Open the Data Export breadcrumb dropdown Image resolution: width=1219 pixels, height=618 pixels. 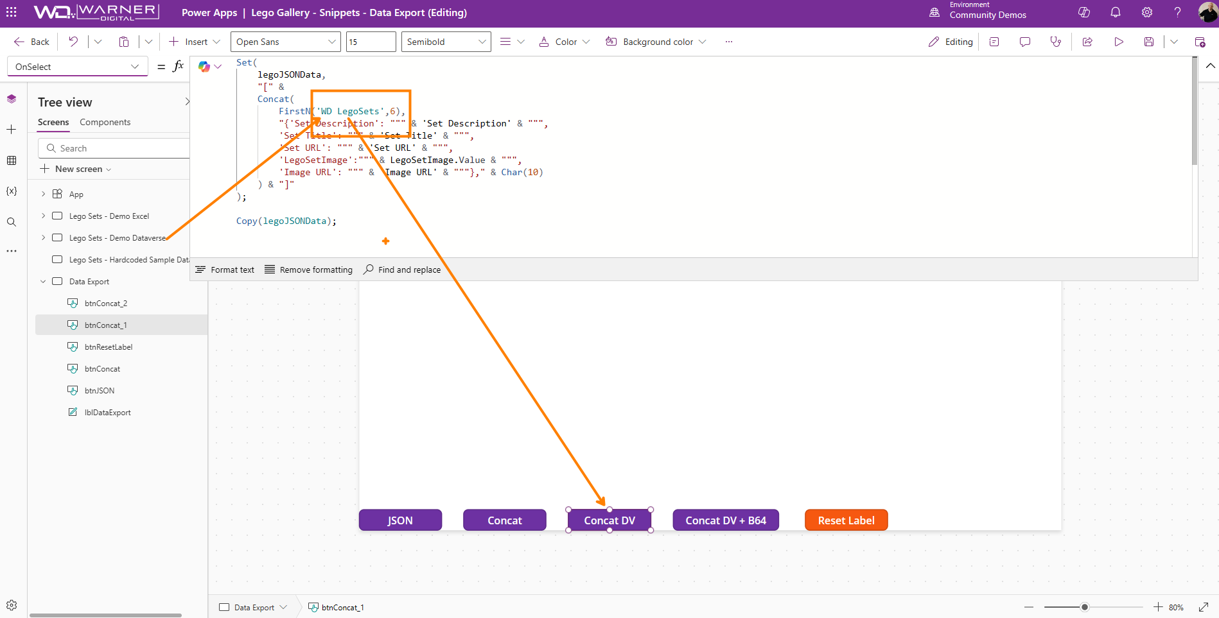point(283,607)
